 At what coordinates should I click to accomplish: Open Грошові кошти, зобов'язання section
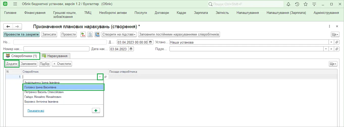pyautogui.click(x=65, y=15)
